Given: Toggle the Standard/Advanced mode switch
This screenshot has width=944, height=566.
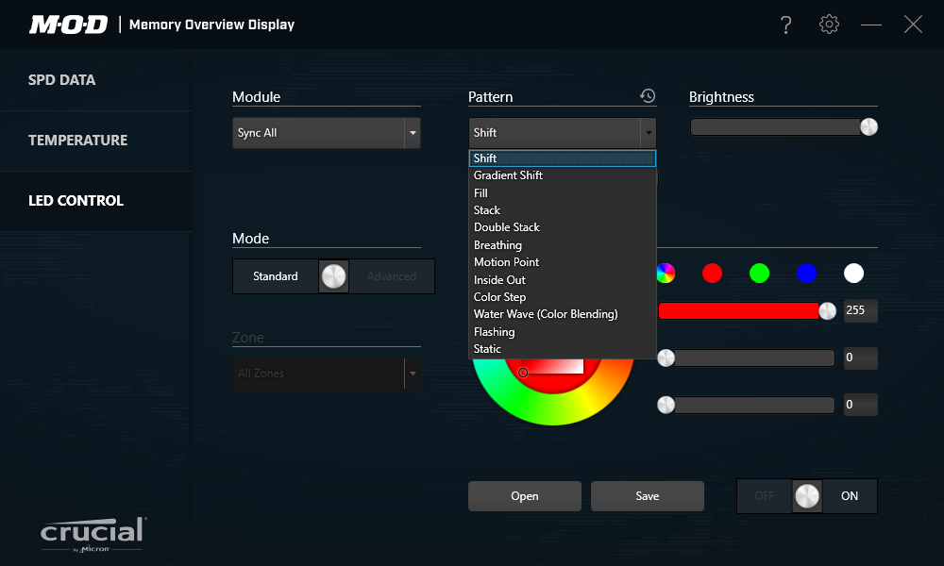Looking at the screenshot, I should point(334,276).
